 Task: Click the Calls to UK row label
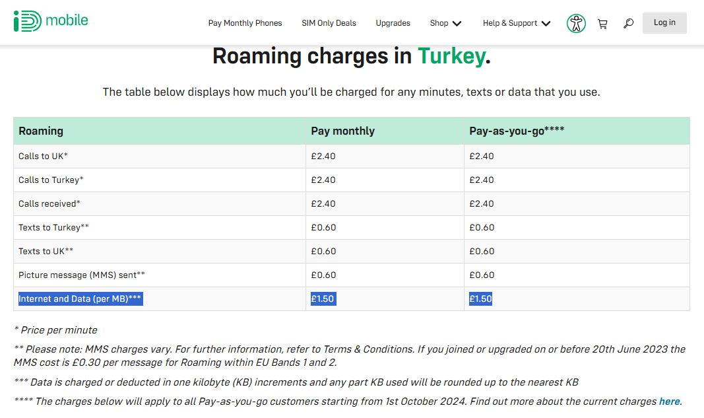(43, 156)
